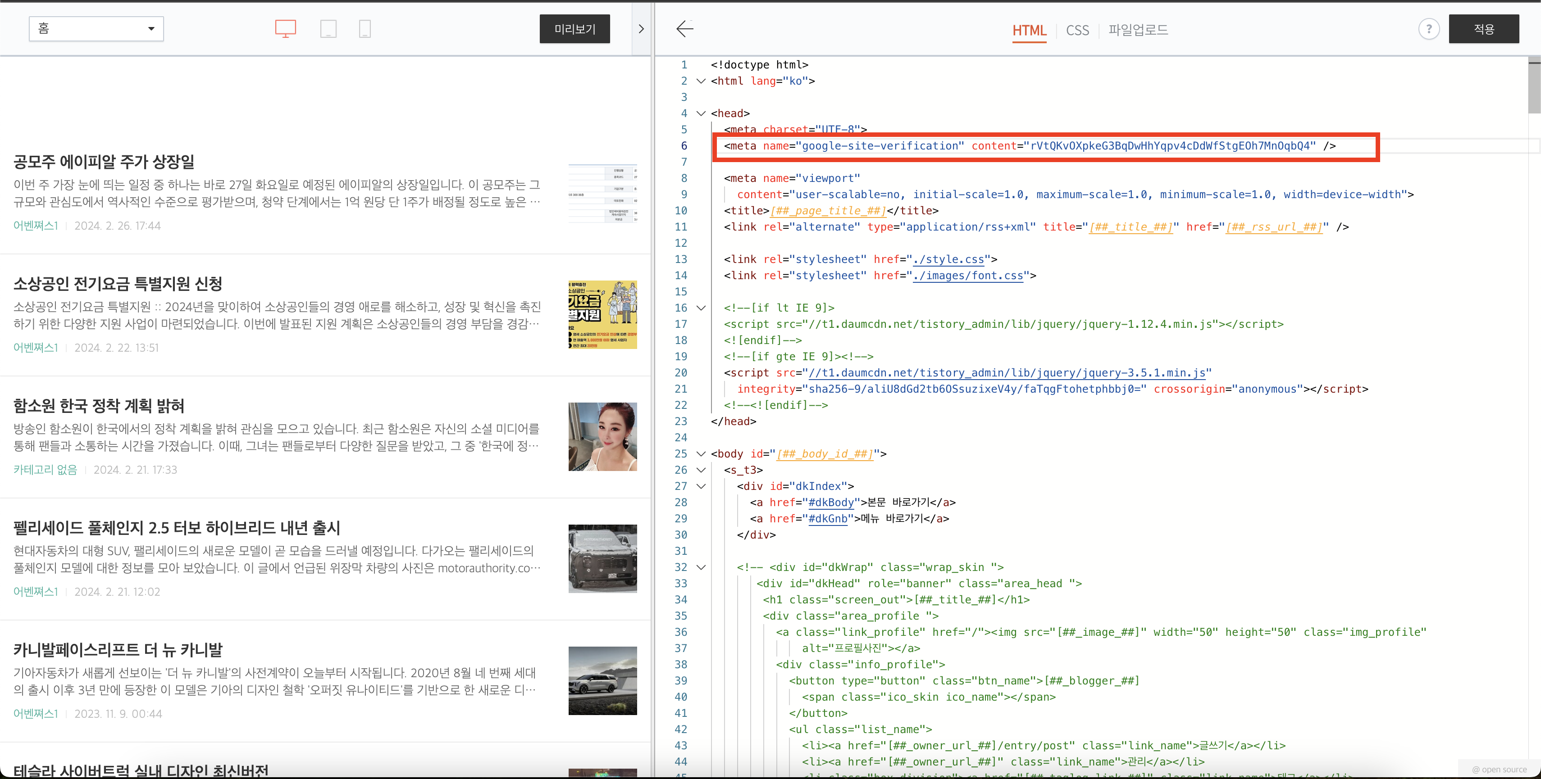Viewport: 1541px width, 779px height.
Task: Open post 카니발페이스리프트 더 뉴 카니발
Action: point(118,650)
